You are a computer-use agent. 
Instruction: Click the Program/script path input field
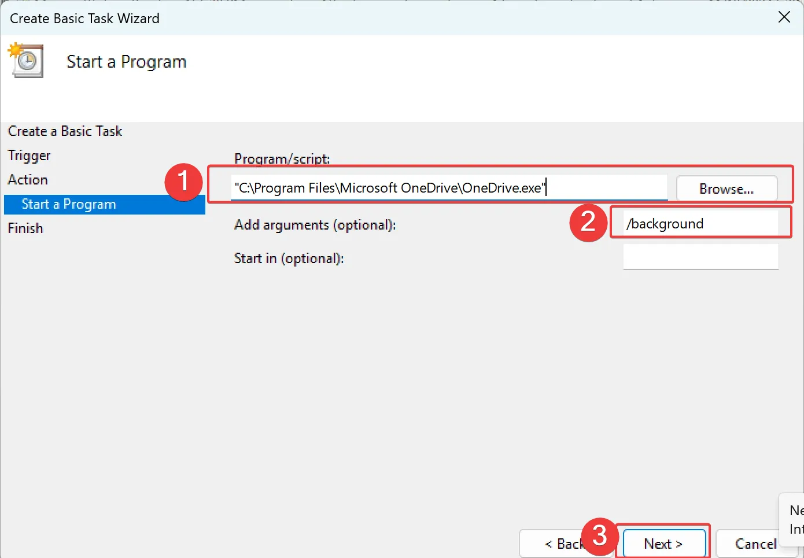pos(449,188)
